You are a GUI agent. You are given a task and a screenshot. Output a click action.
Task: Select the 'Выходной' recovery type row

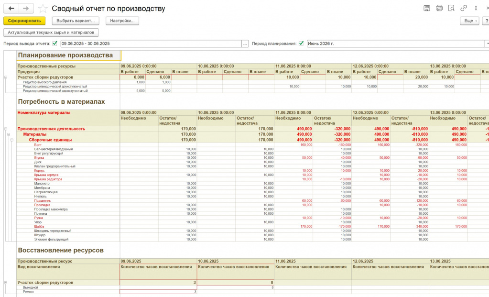[x=68, y=287]
